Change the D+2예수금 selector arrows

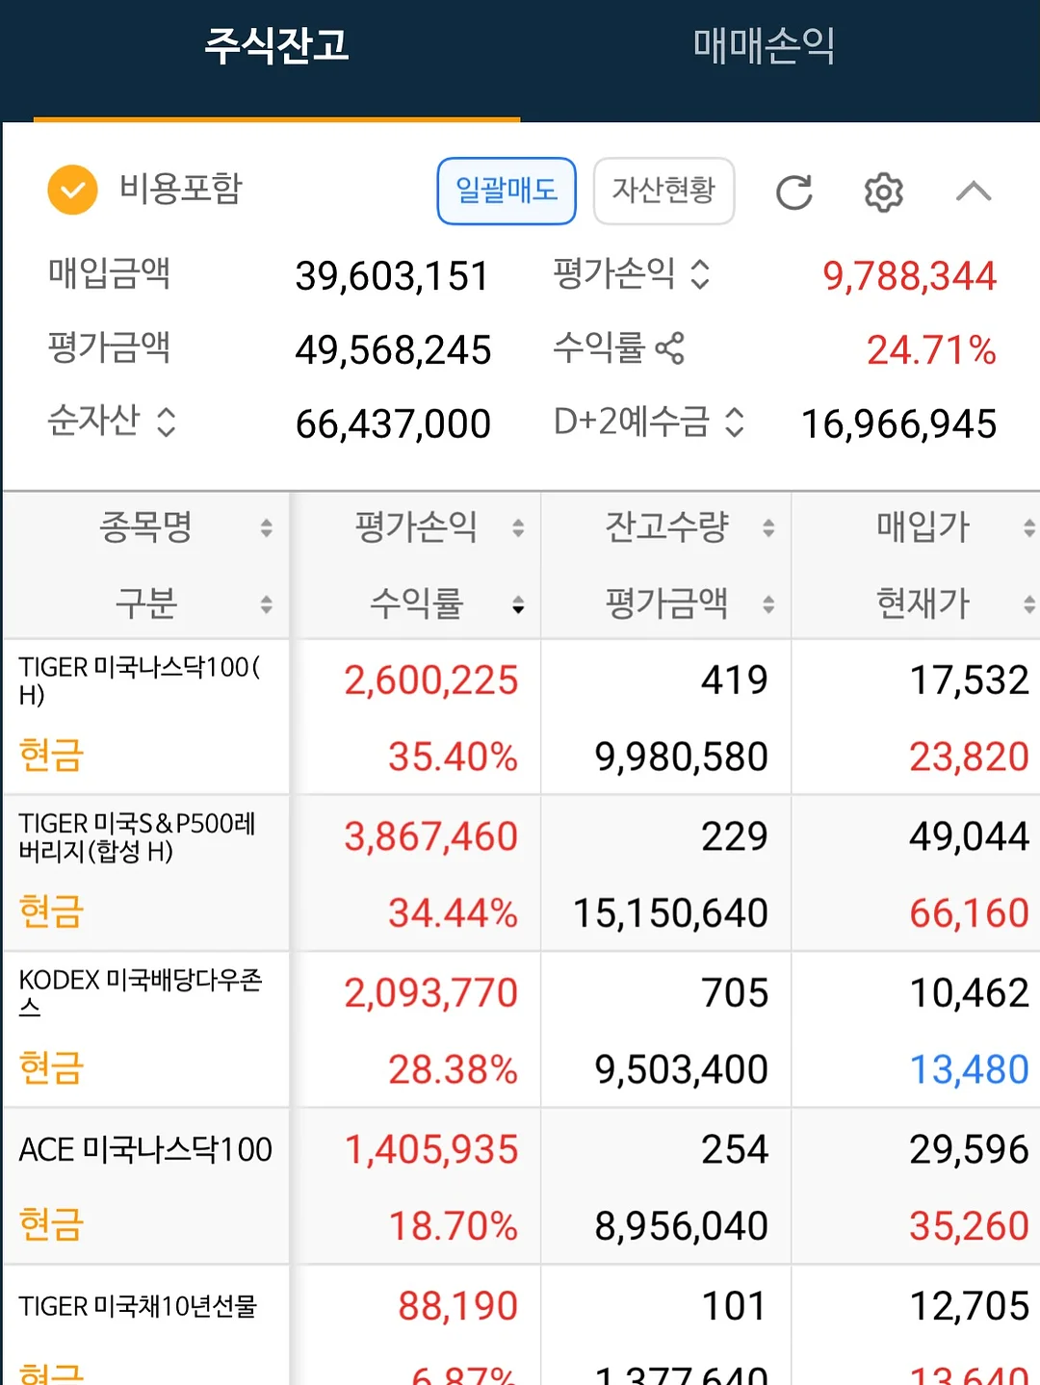point(735,422)
